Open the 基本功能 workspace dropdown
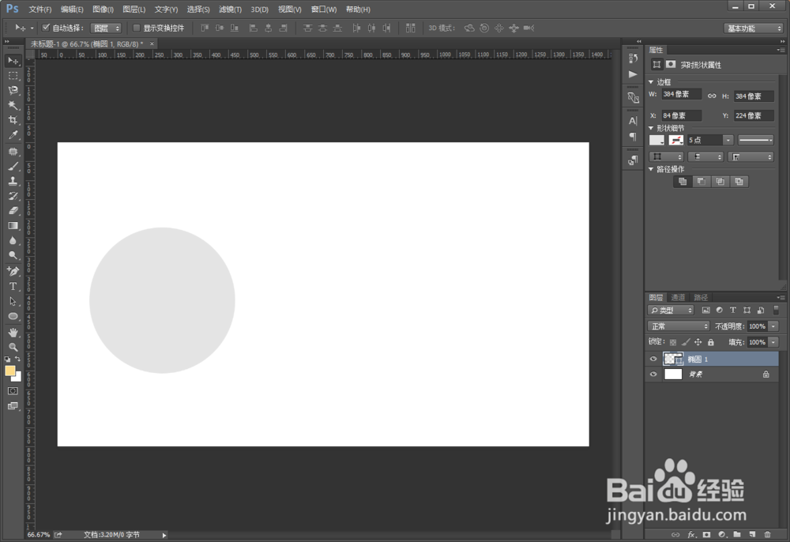Viewport: 790px width, 542px height. pos(753,28)
